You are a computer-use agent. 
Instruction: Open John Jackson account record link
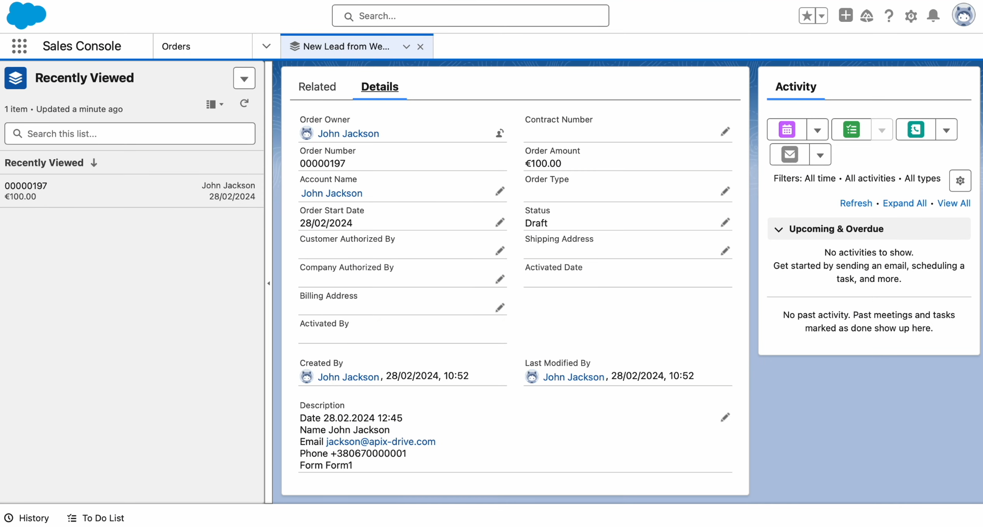pyautogui.click(x=332, y=193)
